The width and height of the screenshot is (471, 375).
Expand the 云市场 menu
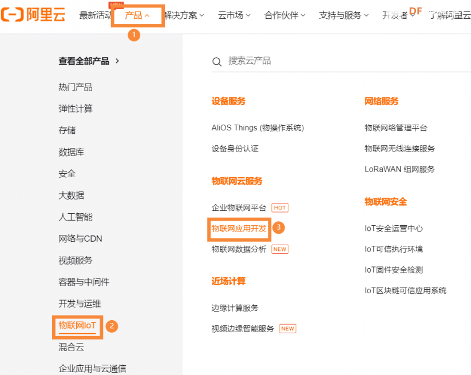click(x=234, y=15)
